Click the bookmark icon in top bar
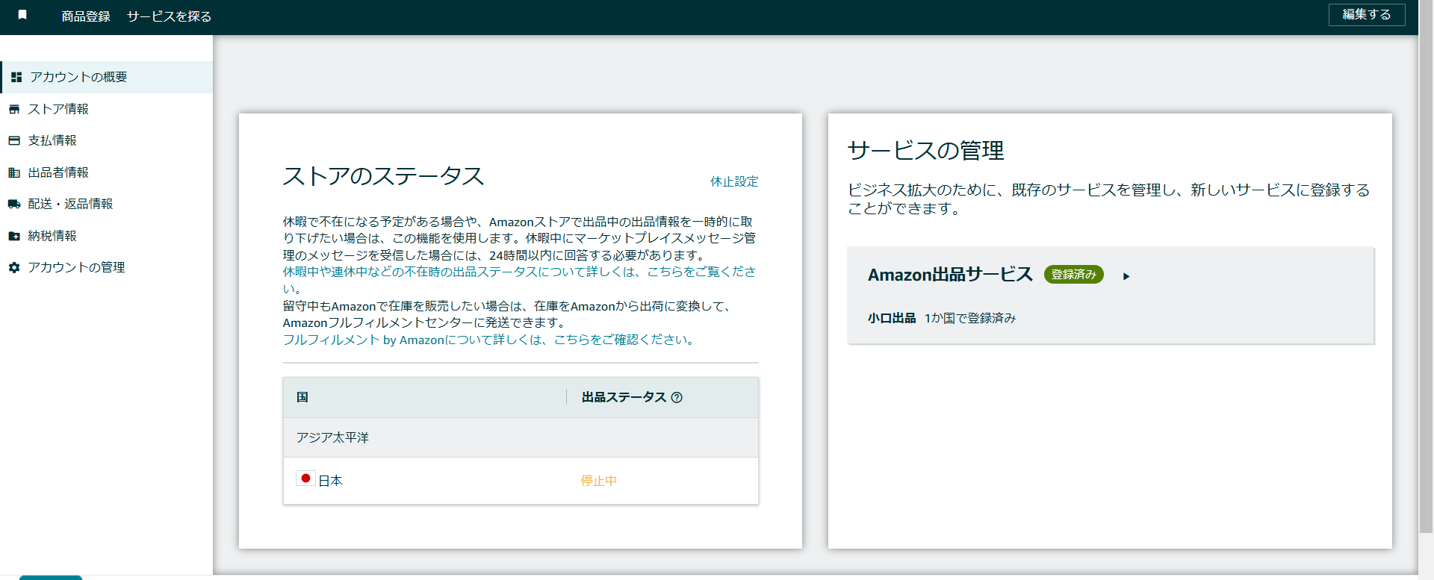Screen dimensions: 1434x580 click(x=22, y=15)
